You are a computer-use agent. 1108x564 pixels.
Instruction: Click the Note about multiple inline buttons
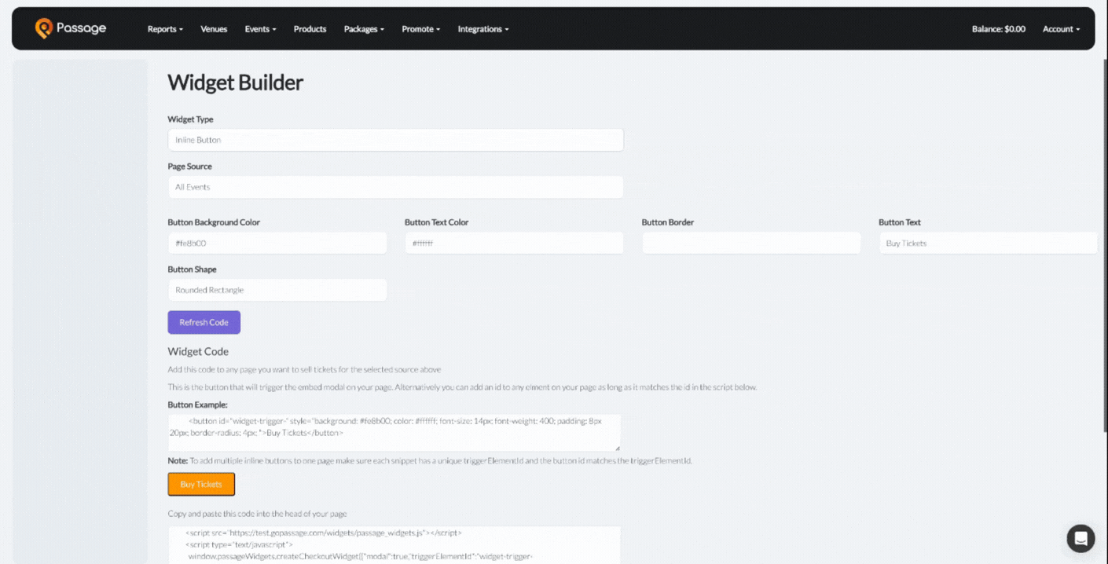(x=430, y=460)
